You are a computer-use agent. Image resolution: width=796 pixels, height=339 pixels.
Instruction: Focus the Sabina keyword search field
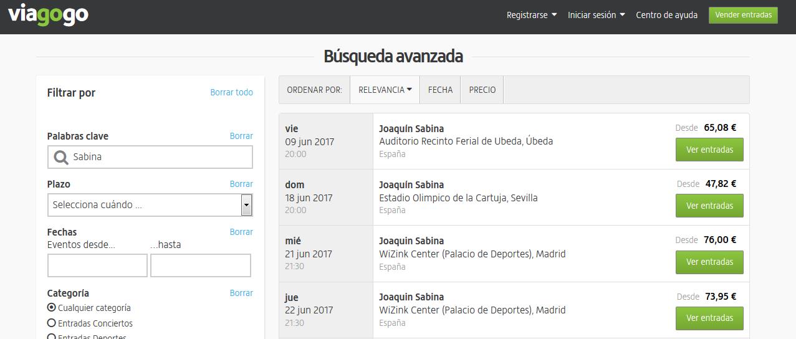tap(150, 157)
